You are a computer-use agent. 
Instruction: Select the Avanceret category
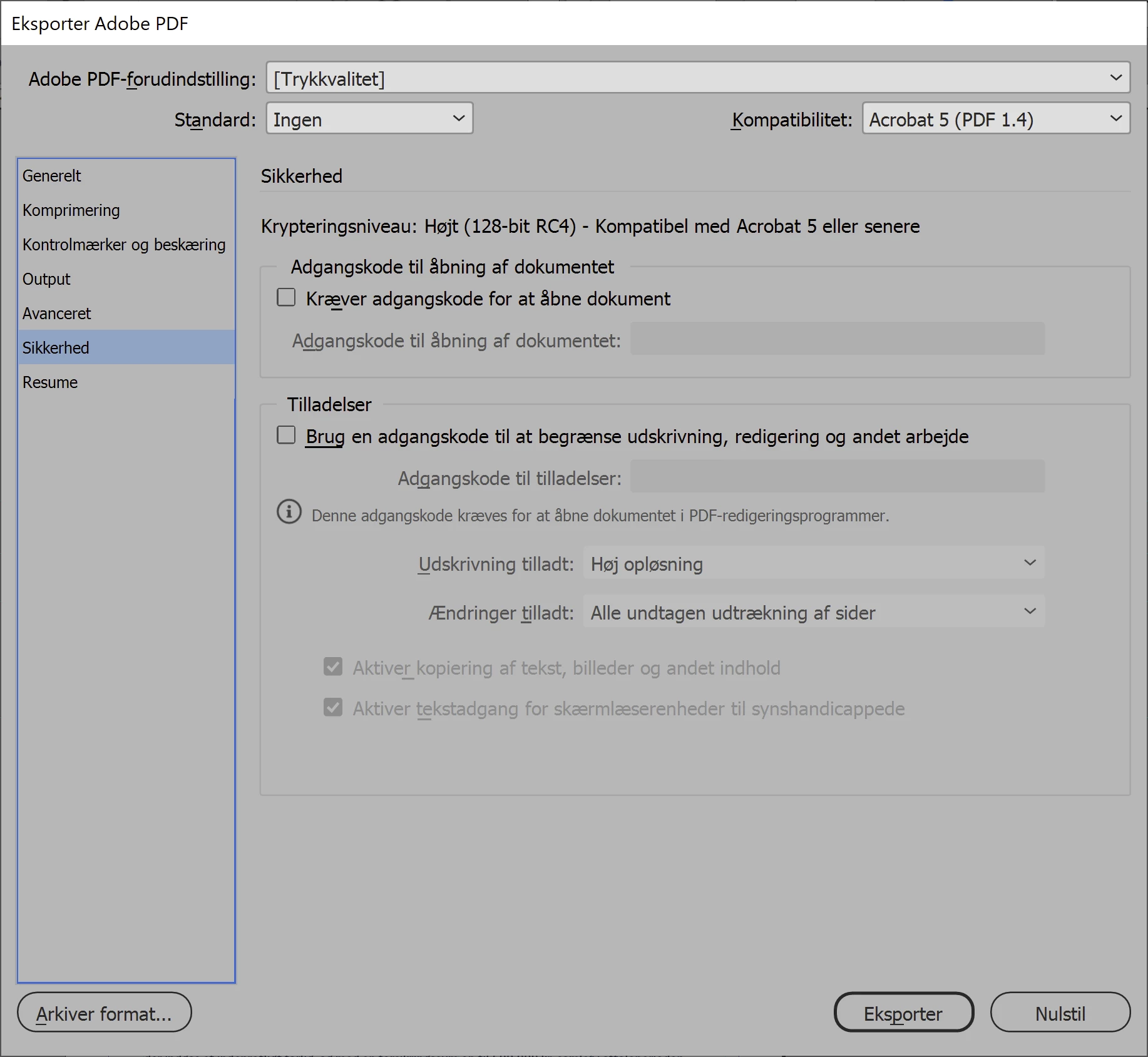click(126, 314)
